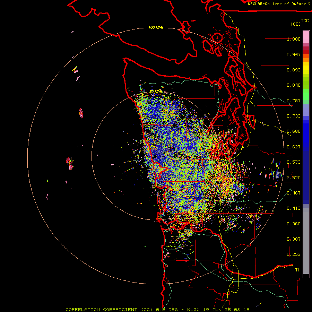The image size is (312, 312).
Task: Click the 100 NMI range ring label
Action: point(156,27)
